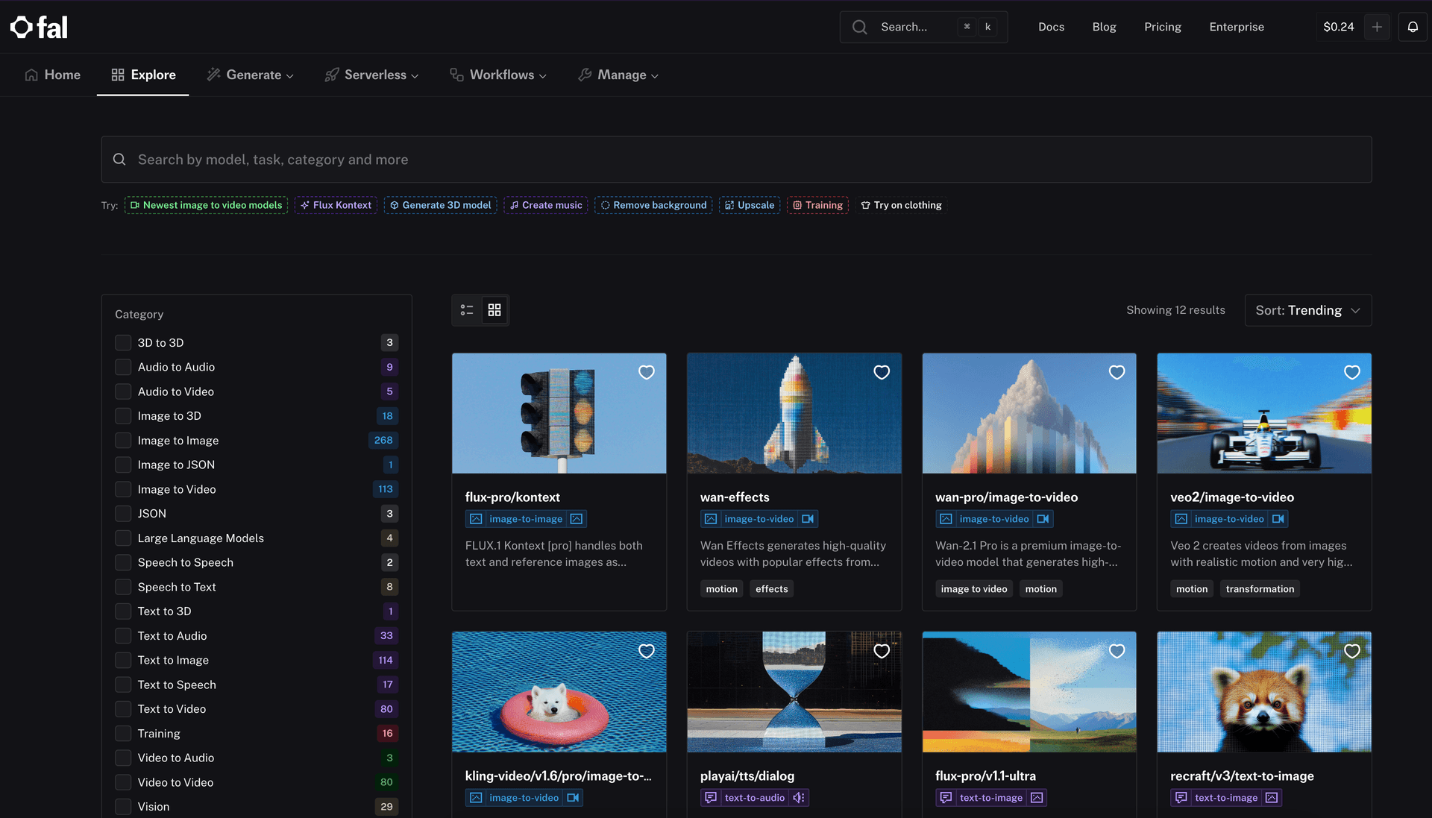1432x818 pixels.
Task: Favorite the recraft/v3/text-to-image heart icon
Action: coord(1351,651)
